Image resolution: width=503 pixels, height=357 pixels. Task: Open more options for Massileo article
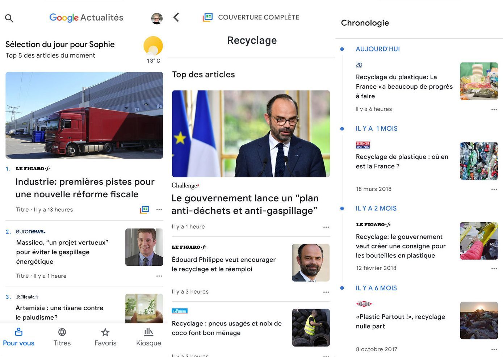[x=159, y=276]
